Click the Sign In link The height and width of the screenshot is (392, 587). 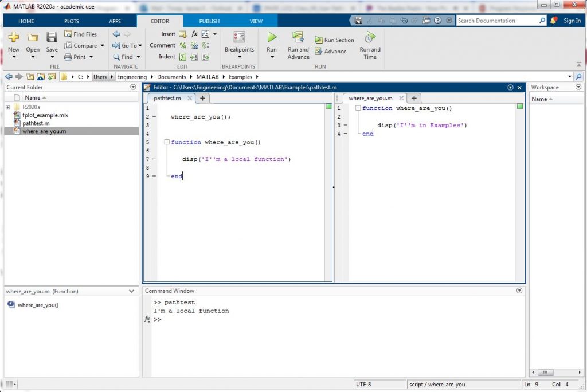tap(572, 21)
